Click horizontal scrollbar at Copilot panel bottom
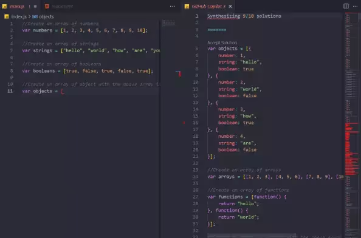Screen dimensions: 361x238 point(252,236)
